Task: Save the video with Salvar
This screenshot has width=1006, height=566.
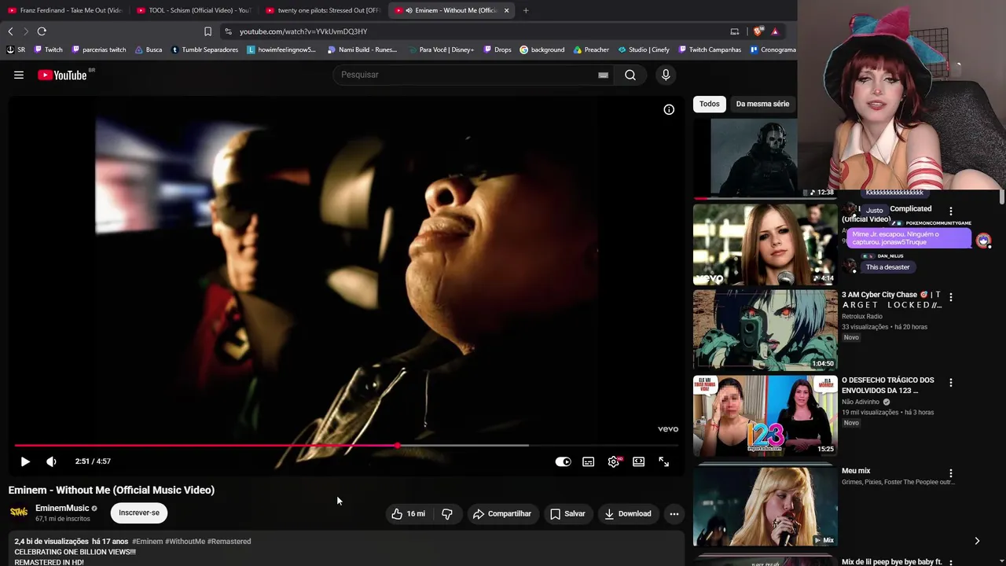Action: (x=567, y=513)
